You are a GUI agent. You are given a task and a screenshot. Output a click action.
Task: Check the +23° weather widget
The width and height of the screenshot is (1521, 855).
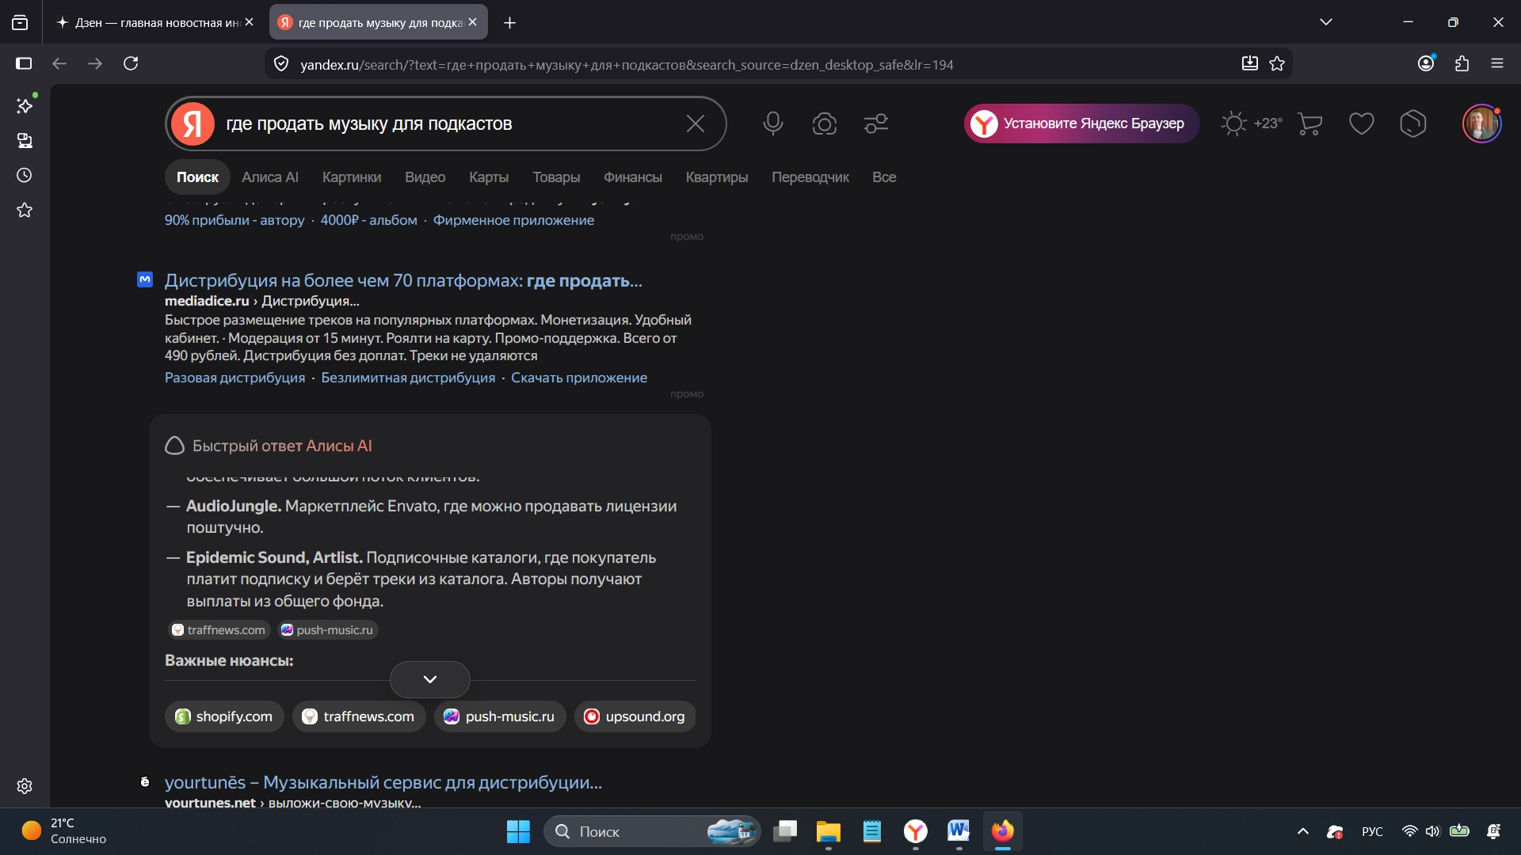tap(1252, 123)
